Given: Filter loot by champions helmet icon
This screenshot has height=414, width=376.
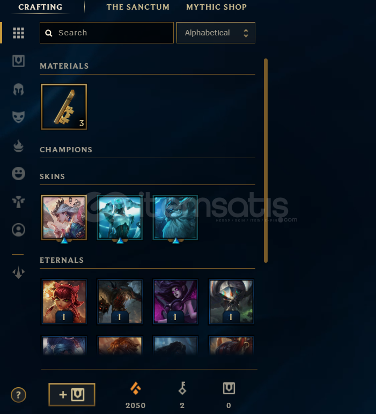Looking at the screenshot, I should pyautogui.click(x=18, y=89).
